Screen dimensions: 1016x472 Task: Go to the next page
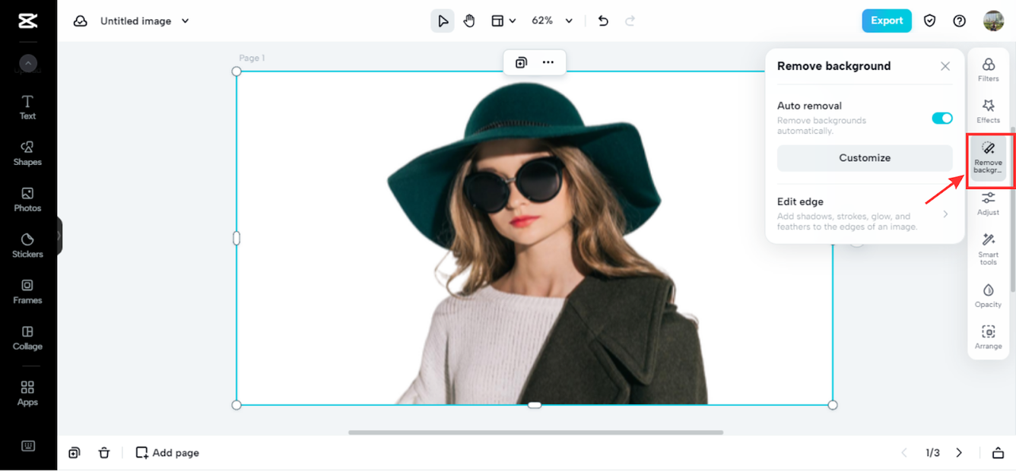coord(959,453)
